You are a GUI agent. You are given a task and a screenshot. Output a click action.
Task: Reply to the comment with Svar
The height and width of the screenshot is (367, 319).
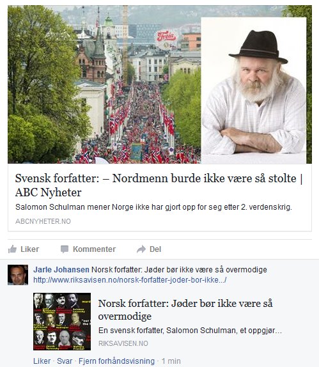pos(65,361)
